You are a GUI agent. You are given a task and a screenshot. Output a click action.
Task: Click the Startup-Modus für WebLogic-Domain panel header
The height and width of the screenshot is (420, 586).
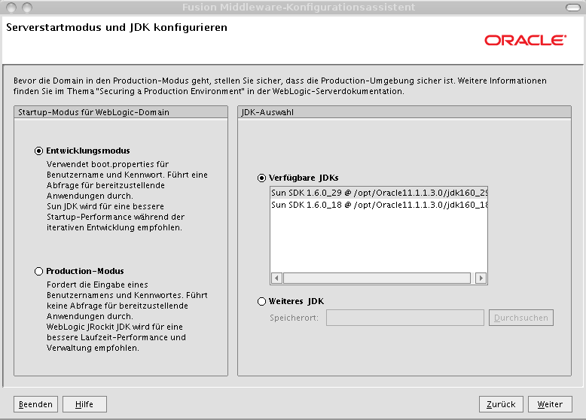coord(121,112)
